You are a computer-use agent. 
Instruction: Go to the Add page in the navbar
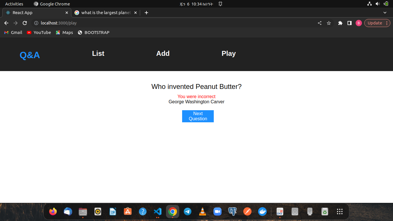[x=163, y=54]
